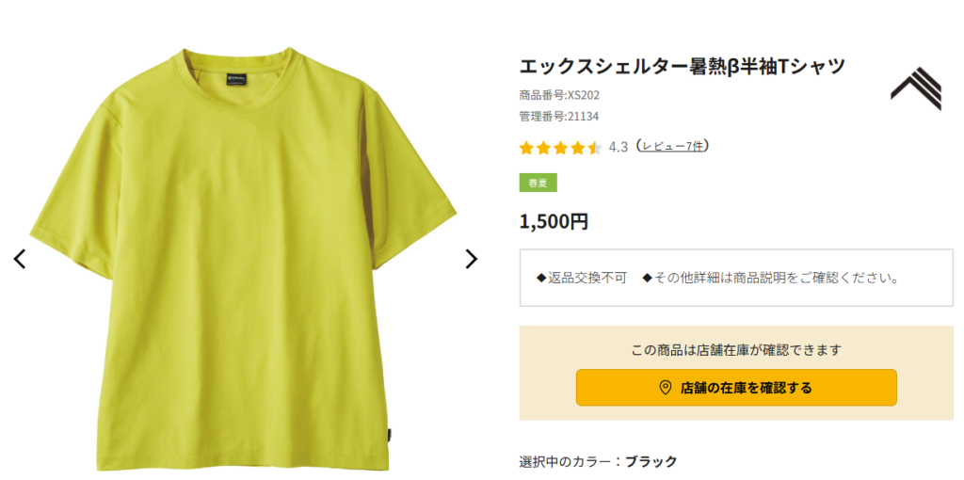Click the map pin icon on stock button
Screen dimensions: 964x480
tap(665, 388)
